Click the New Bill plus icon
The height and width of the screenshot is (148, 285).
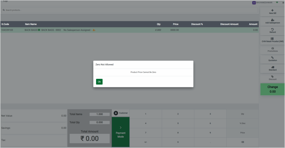click(272, 10)
